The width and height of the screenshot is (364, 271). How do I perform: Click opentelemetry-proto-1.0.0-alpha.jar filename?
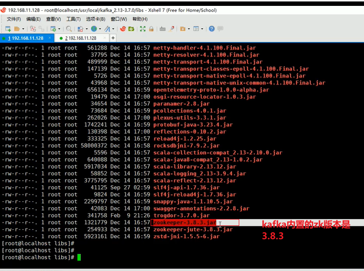[x=211, y=90]
